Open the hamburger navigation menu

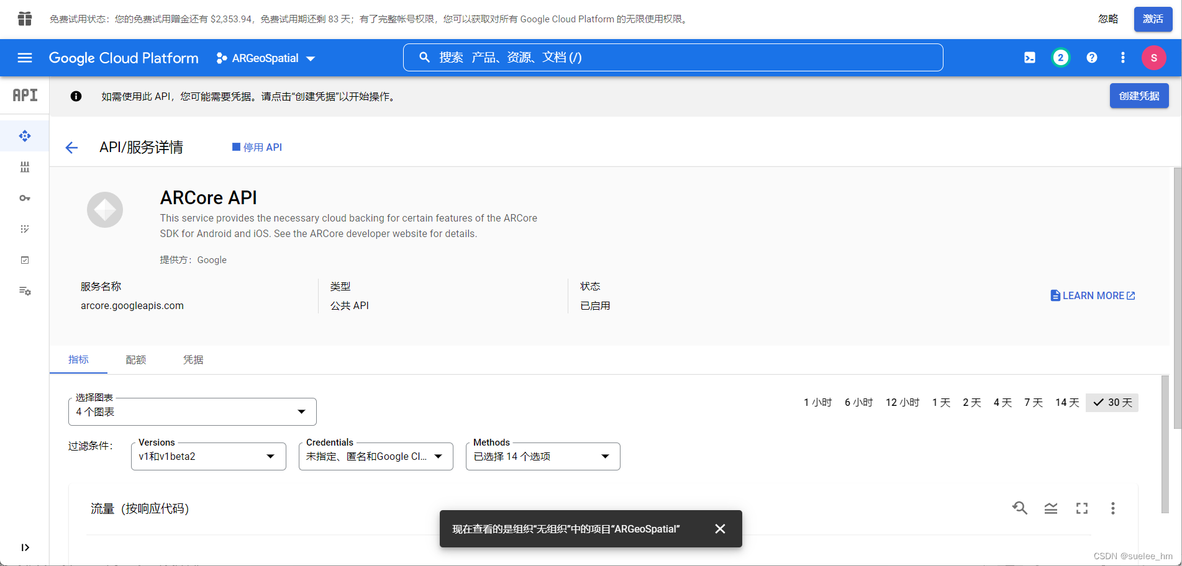coord(25,58)
